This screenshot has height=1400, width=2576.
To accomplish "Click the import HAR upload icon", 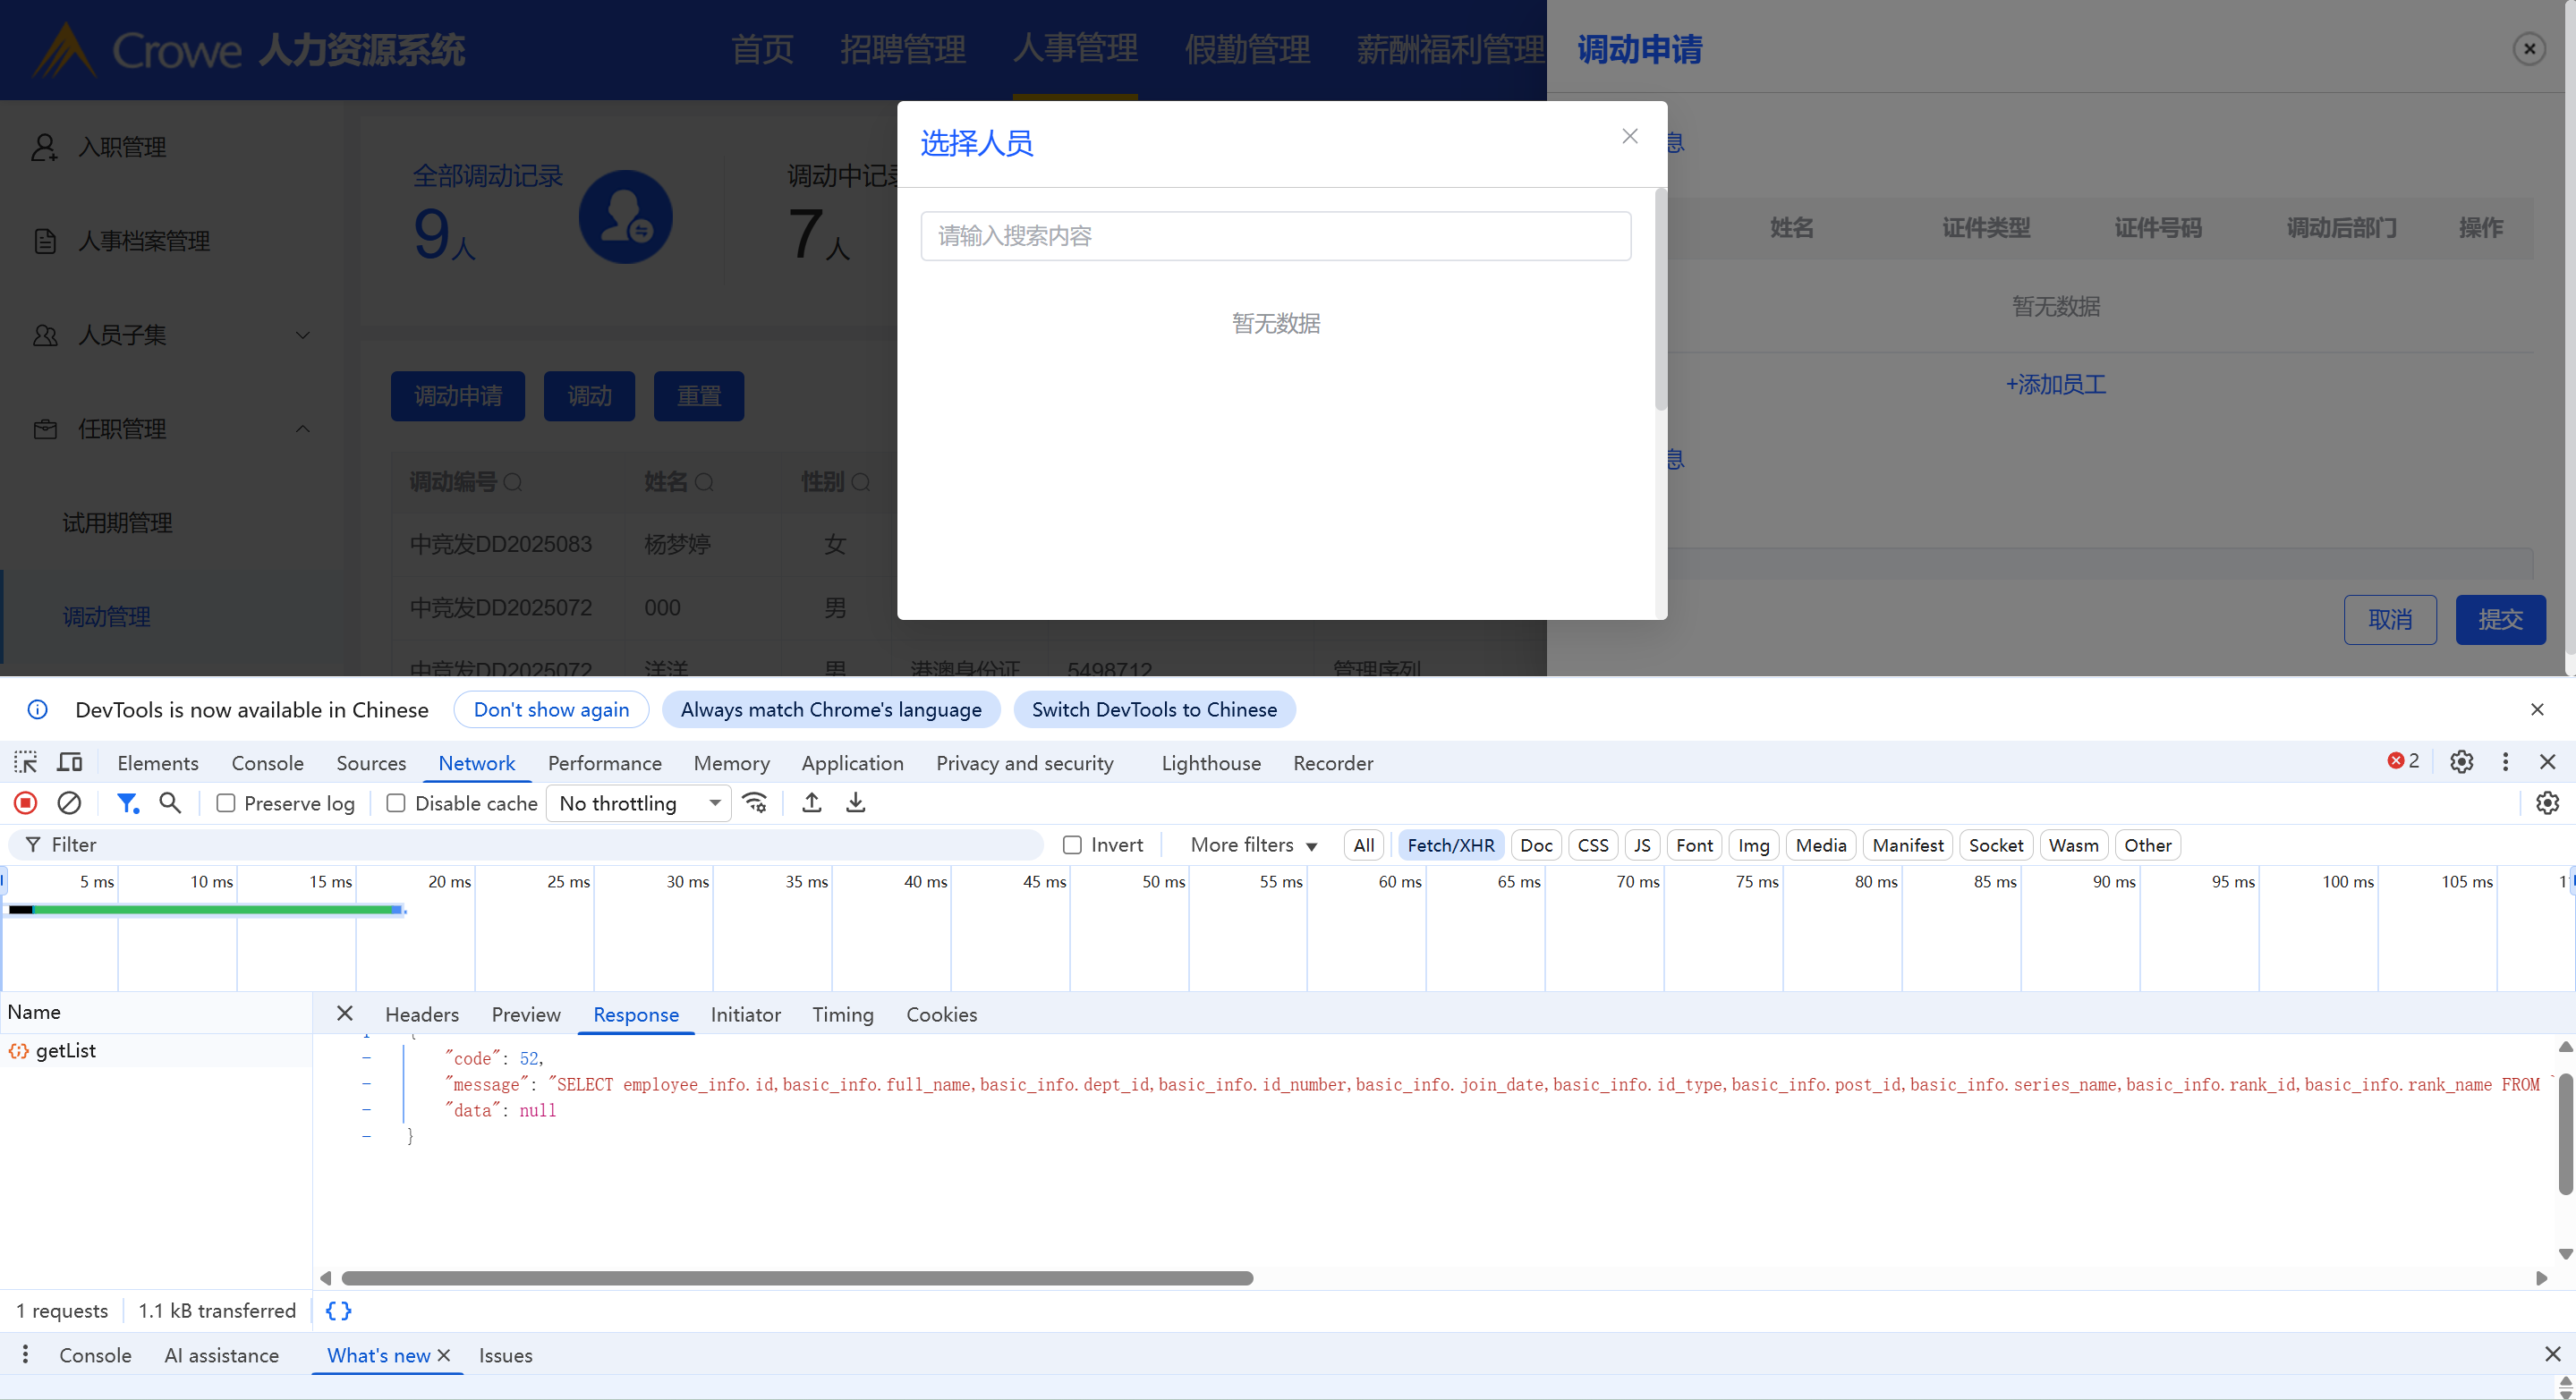I will point(812,803).
